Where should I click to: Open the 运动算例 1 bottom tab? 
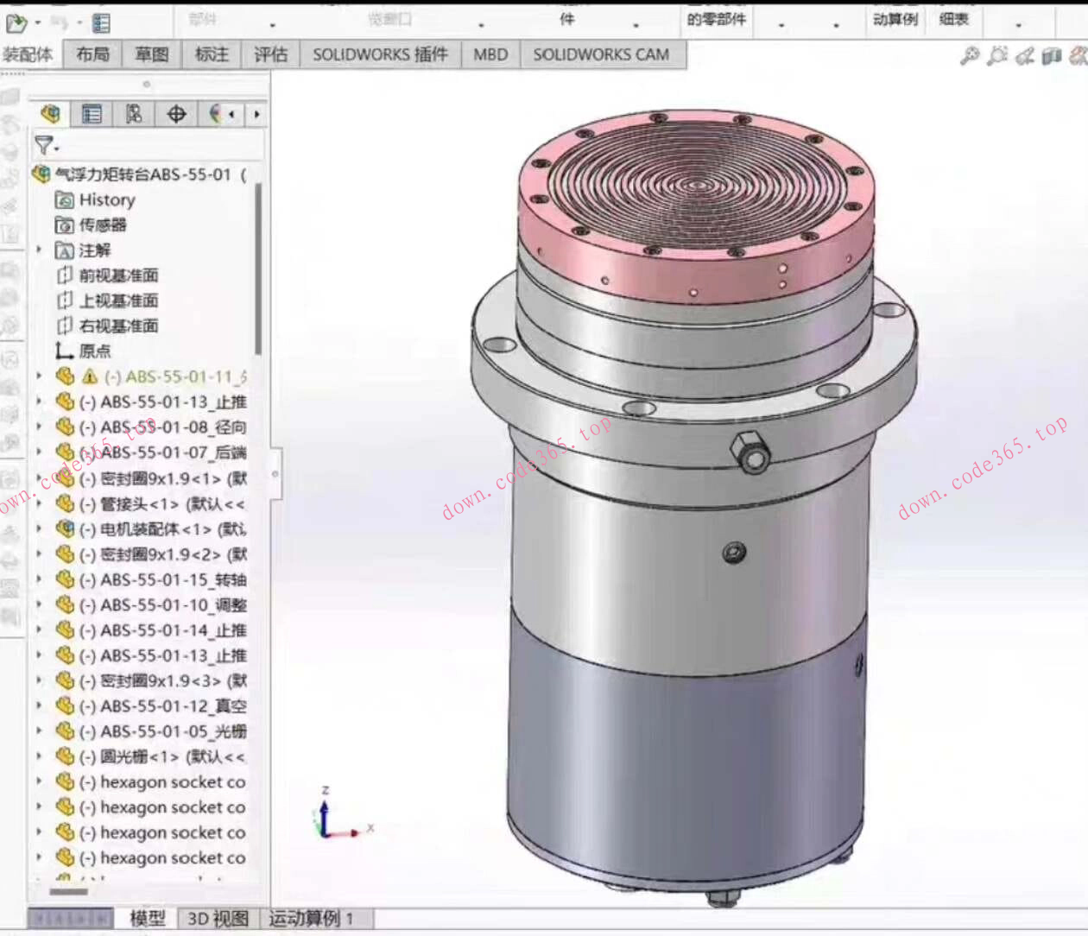[x=311, y=918]
